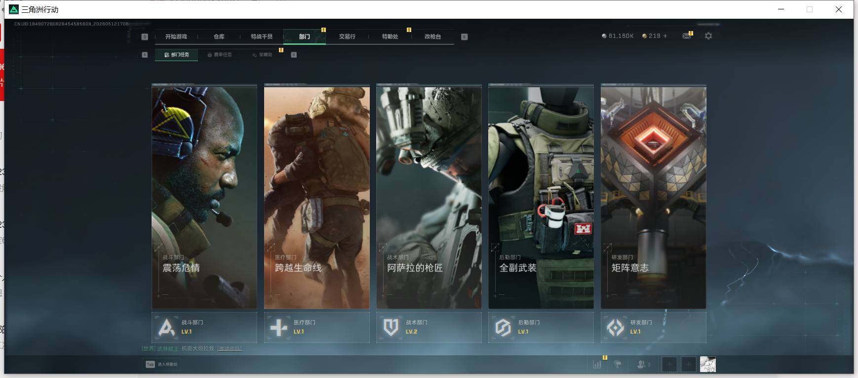858x378 pixels.
Task: Open the 军需处 sub-tab
Action: coord(263,55)
